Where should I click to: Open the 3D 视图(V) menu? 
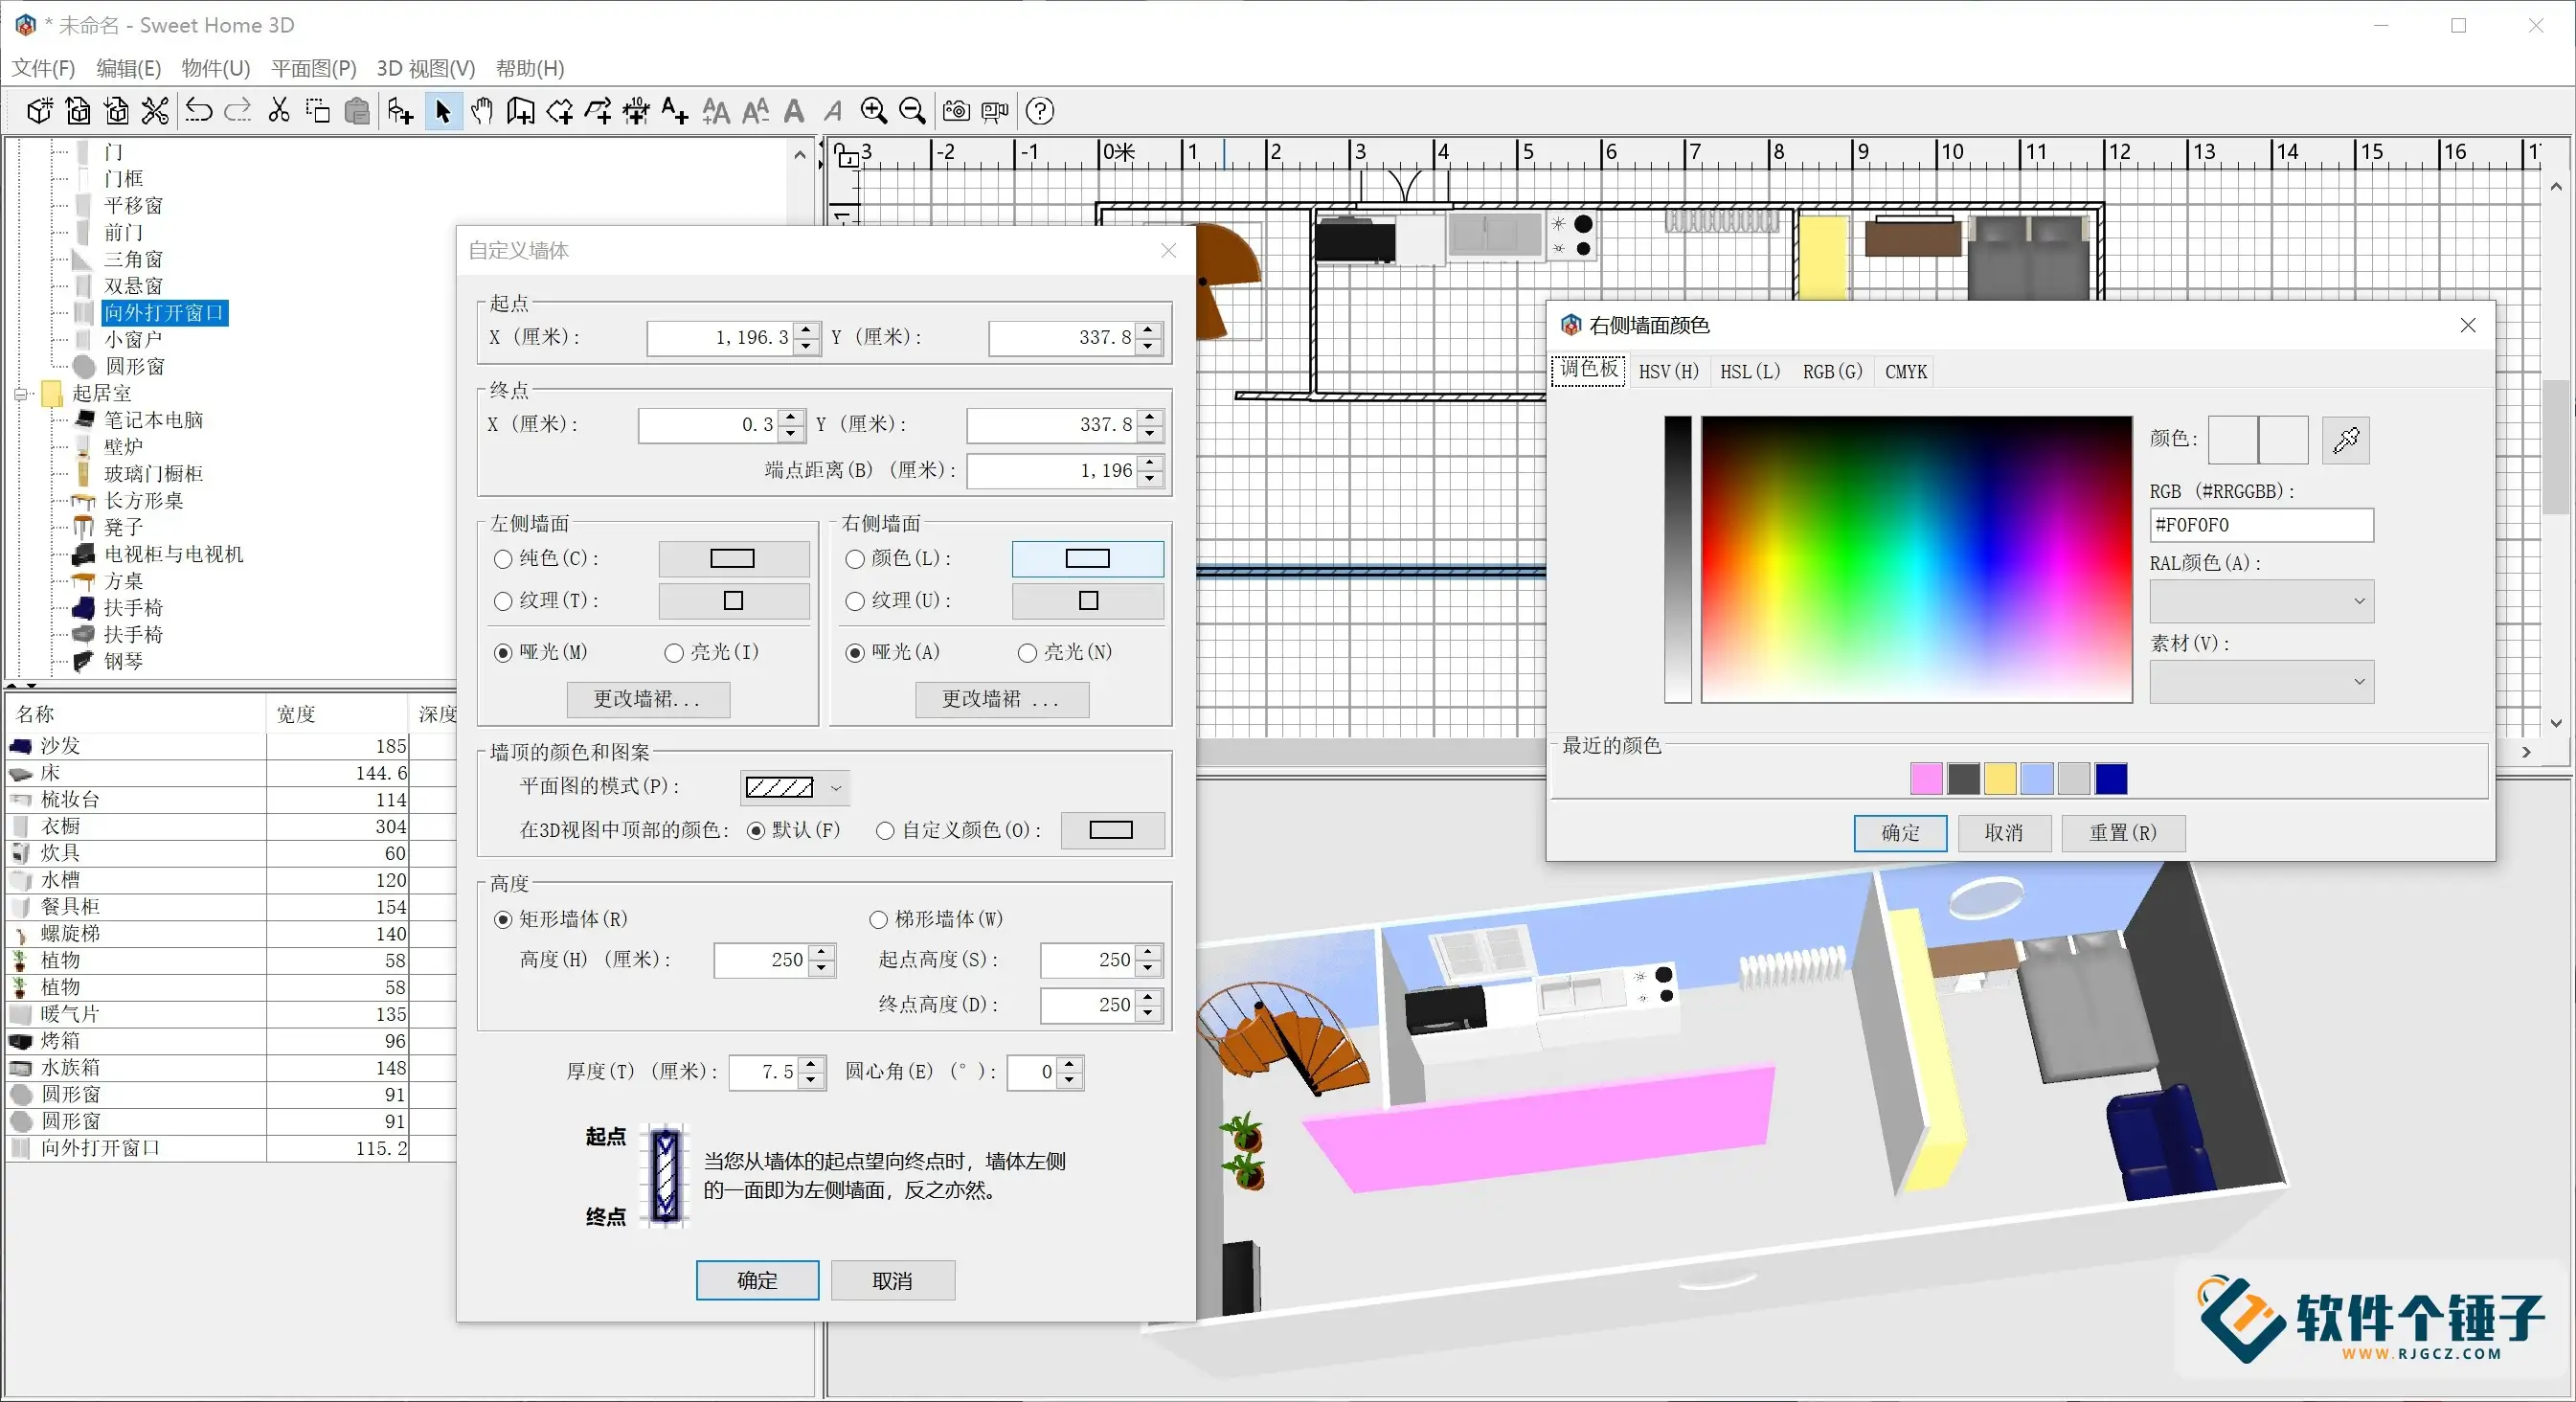(x=426, y=68)
